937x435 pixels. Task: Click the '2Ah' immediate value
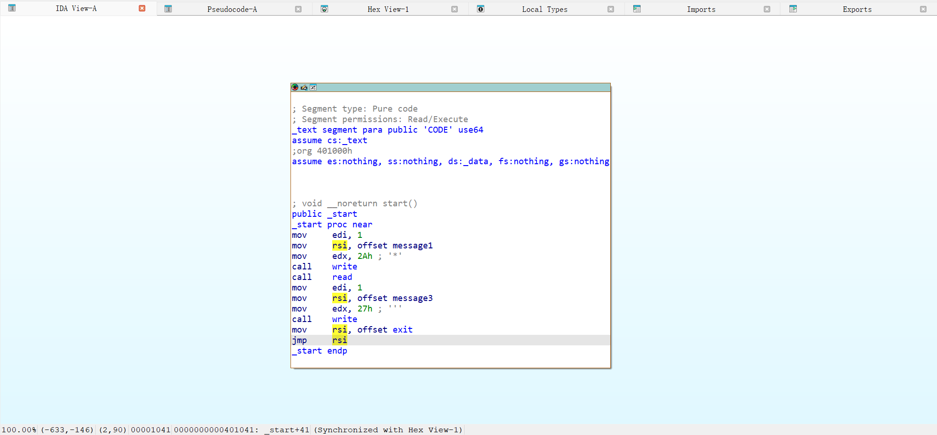tap(365, 256)
